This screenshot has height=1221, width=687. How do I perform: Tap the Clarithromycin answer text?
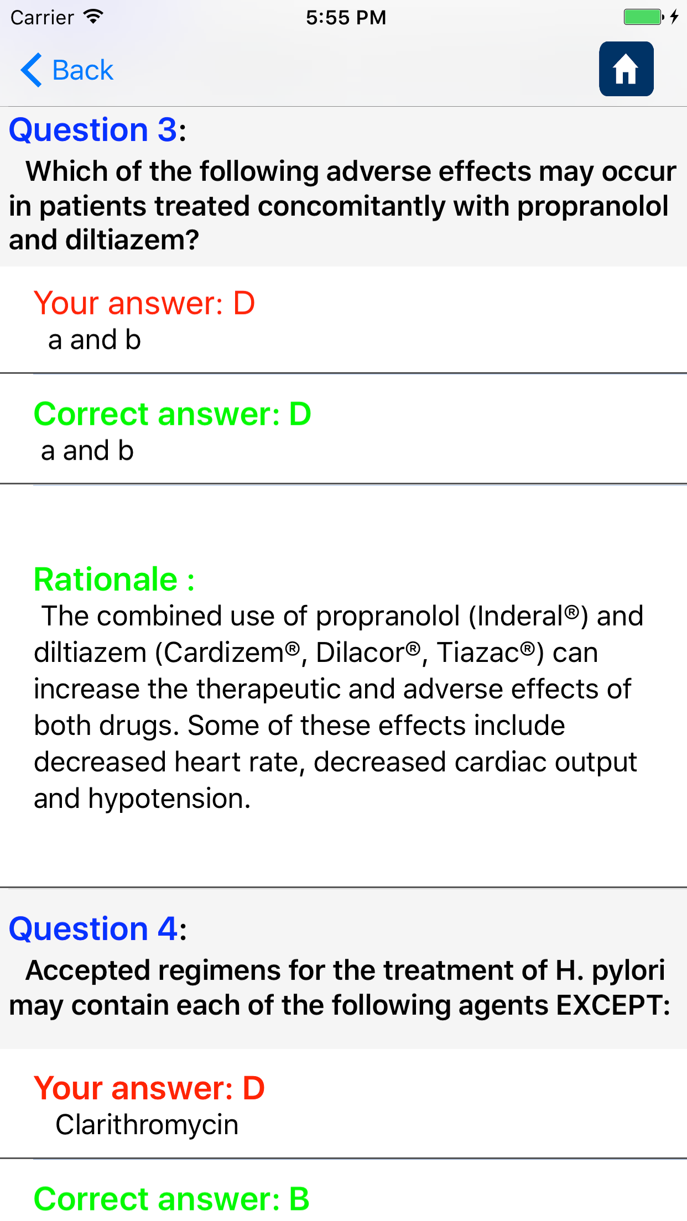pos(147,1125)
